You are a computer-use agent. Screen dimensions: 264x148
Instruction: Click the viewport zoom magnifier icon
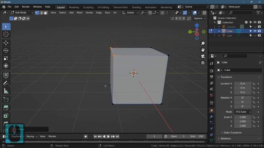click(x=203, y=44)
